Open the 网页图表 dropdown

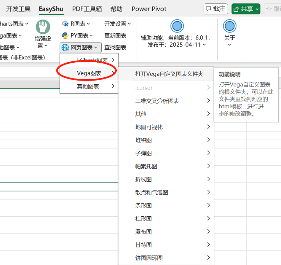[80, 48]
